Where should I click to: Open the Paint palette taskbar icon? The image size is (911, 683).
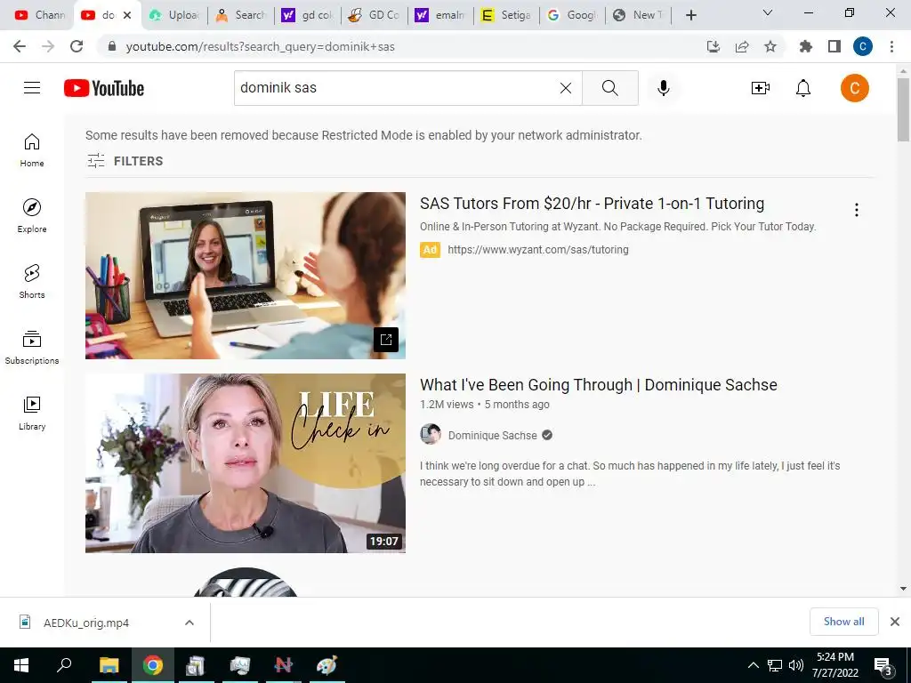click(327, 665)
